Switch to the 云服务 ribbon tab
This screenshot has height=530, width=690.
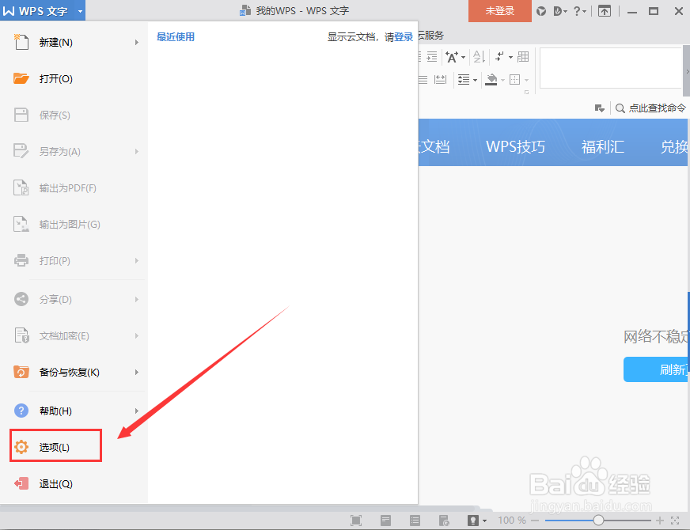pos(430,35)
